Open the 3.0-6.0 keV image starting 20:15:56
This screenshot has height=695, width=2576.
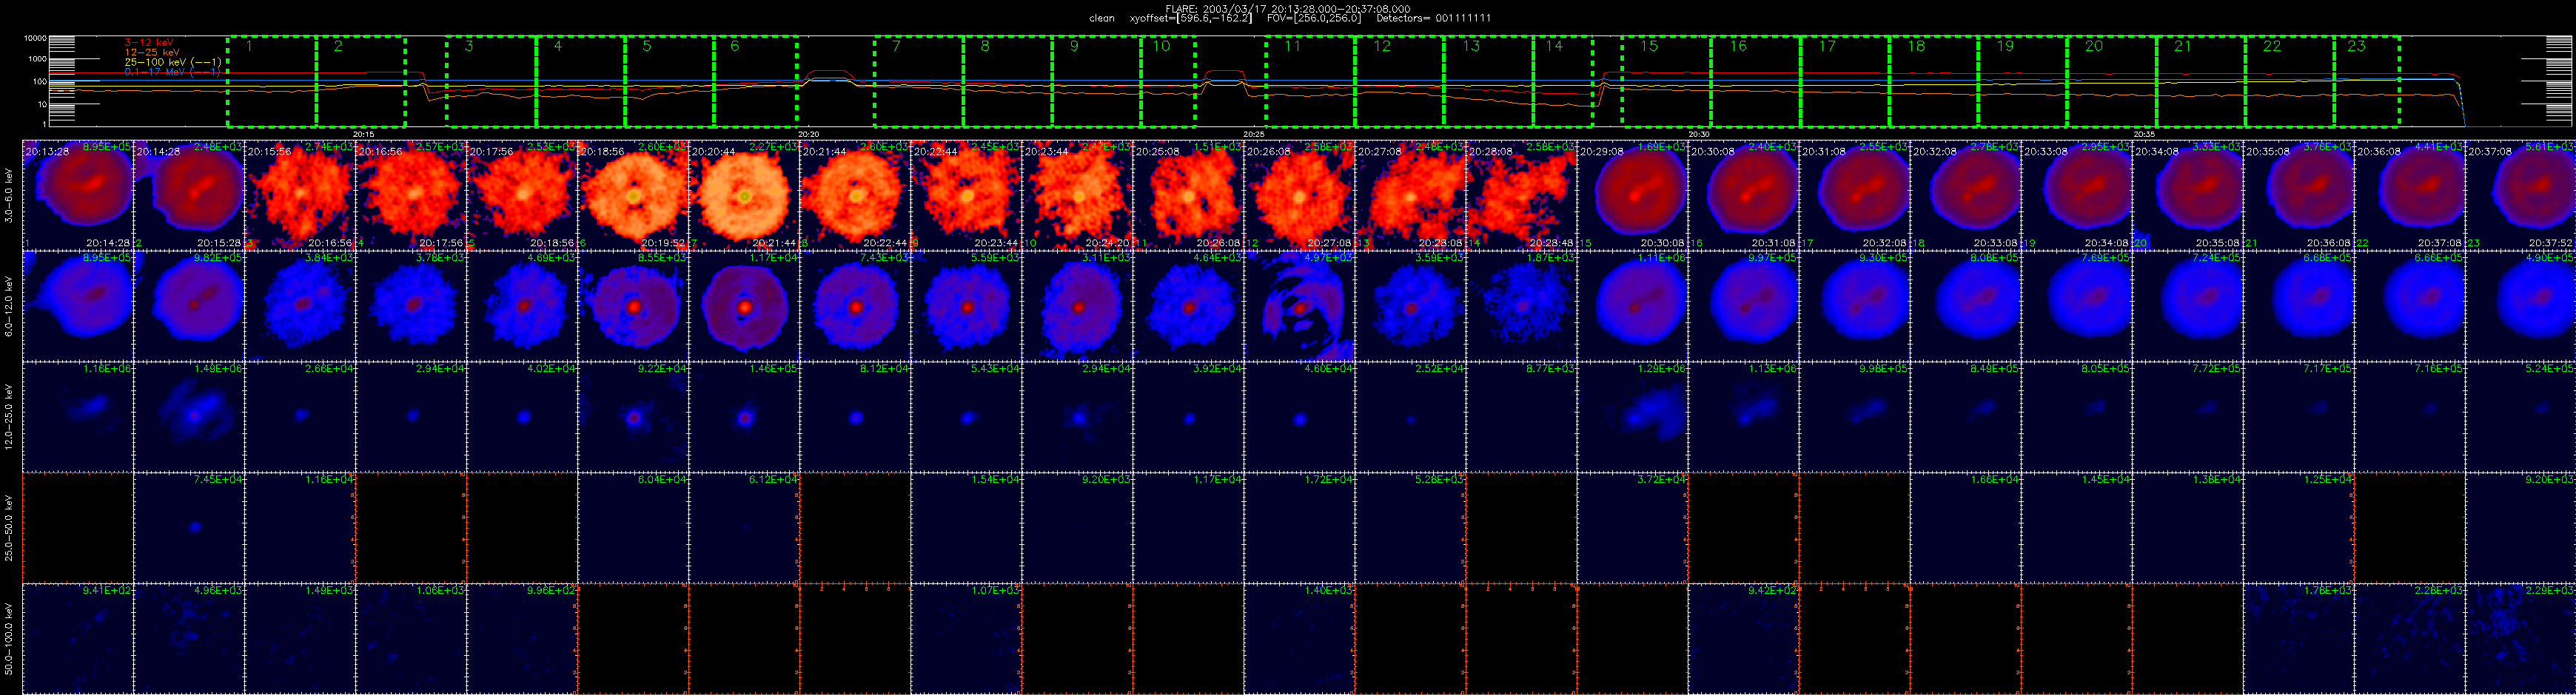click(x=300, y=194)
